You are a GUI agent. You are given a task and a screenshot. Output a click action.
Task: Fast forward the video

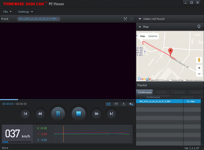(97, 114)
